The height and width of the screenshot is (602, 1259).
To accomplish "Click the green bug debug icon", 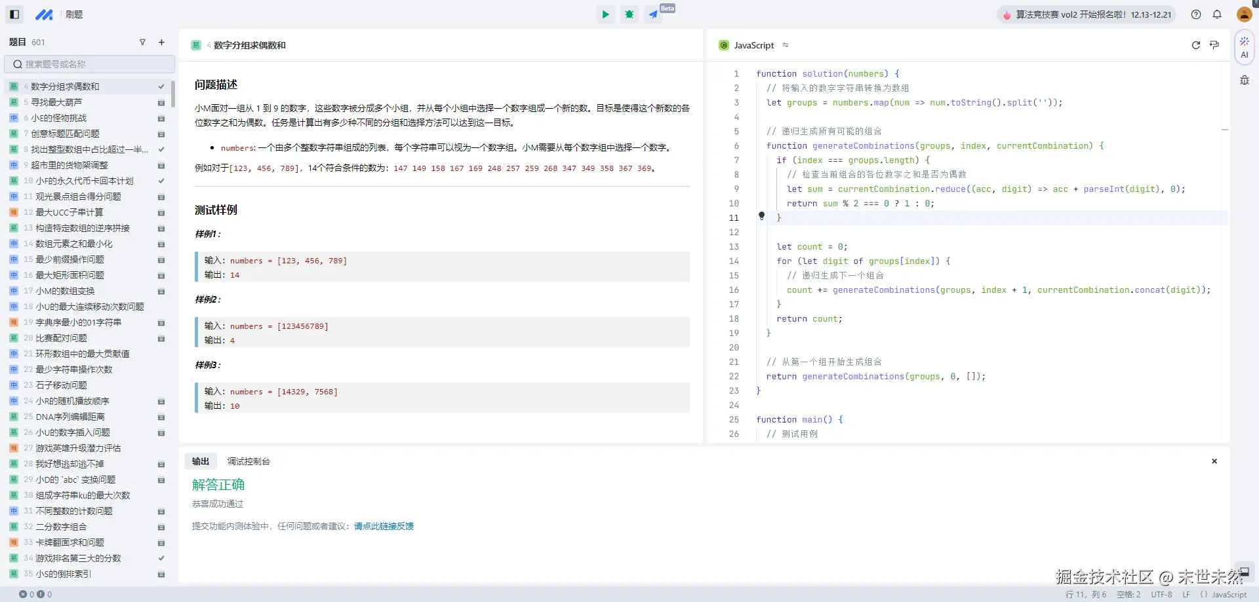I will 629,14.
